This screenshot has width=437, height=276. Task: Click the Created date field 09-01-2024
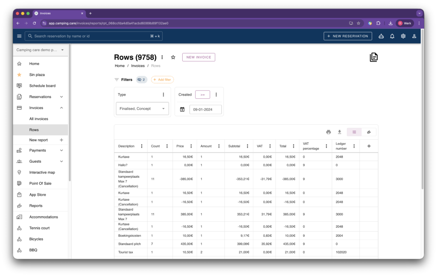click(x=205, y=109)
